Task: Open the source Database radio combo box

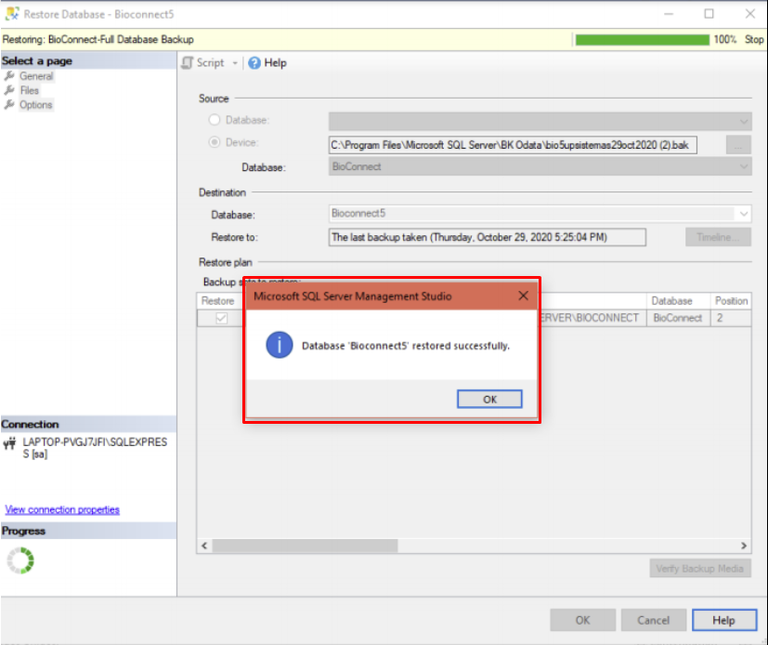Action: point(540,121)
